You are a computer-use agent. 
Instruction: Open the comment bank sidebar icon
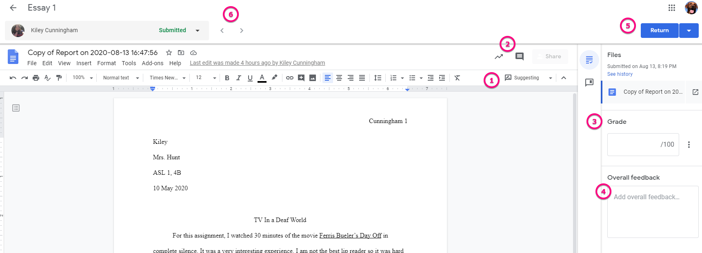tap(589, 83)
